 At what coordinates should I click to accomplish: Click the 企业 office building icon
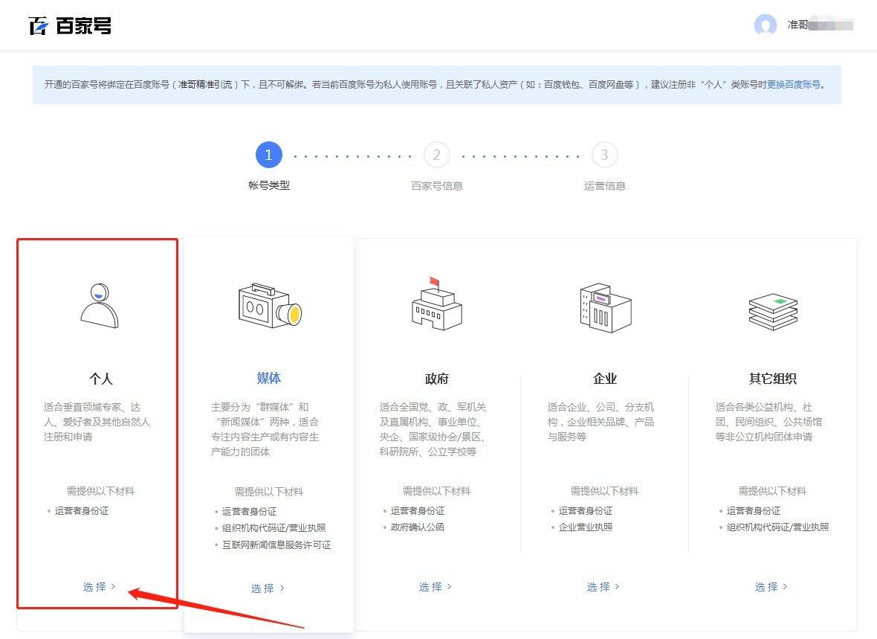[604, 305]
